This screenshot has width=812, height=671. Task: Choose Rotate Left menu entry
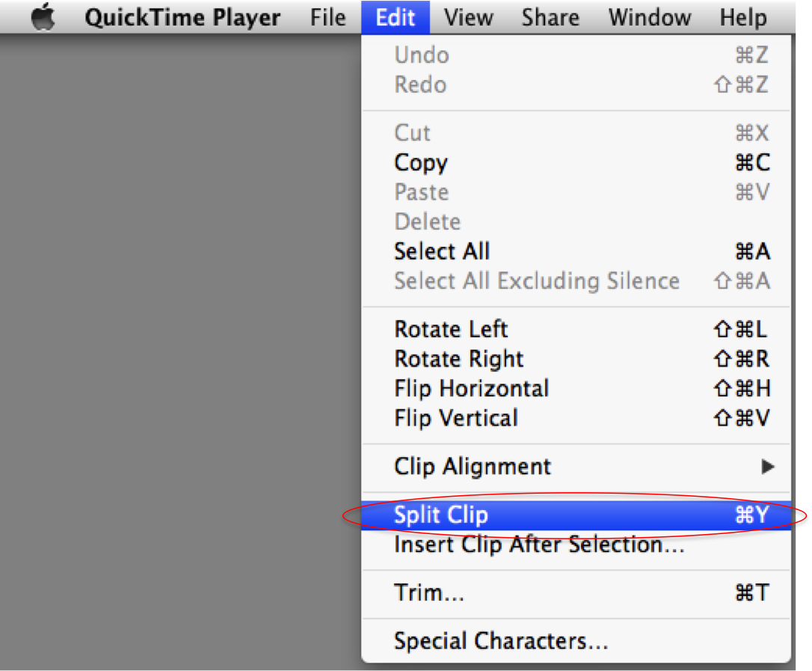coord(576,330)
